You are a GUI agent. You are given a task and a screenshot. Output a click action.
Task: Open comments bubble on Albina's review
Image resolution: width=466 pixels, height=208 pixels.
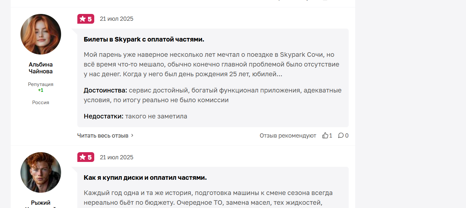point(341,135)
